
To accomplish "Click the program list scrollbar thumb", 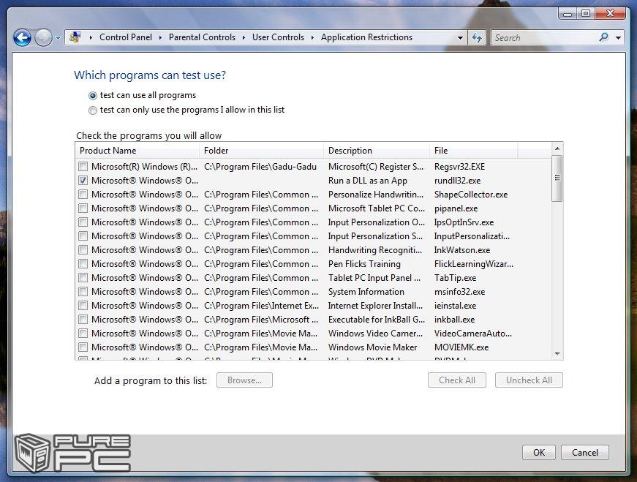I will 557,178.
